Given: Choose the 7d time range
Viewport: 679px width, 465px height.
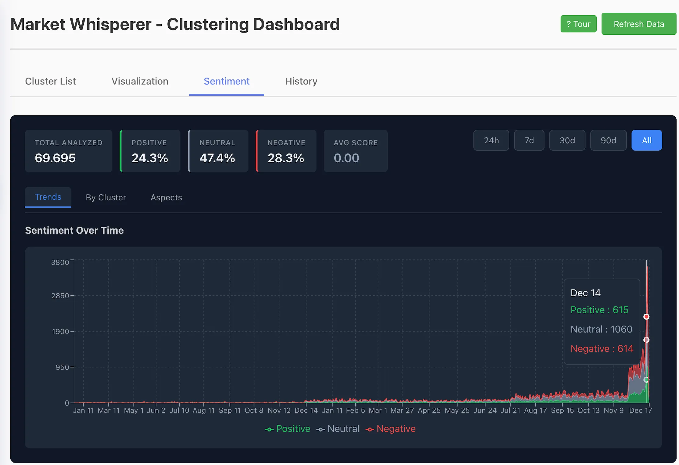Looking at the screenshot, I should click(x=529, y=140).
